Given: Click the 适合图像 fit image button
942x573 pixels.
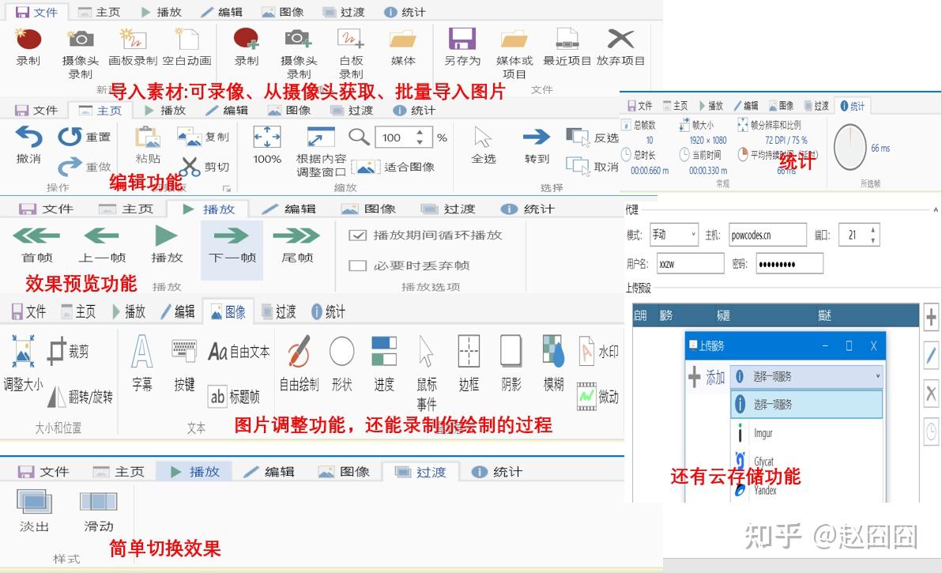Looking at the screenshot, I should point(393,167).
